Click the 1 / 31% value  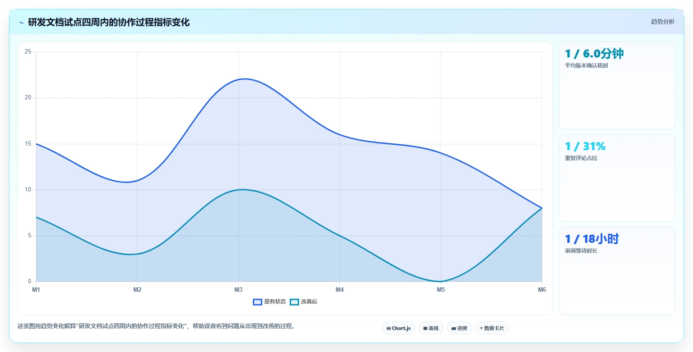(x=585, y=147)
